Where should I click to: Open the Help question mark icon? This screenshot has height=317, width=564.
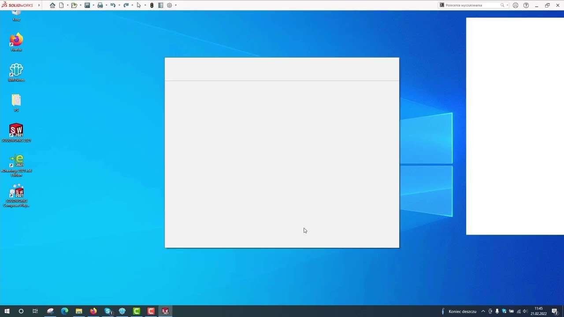tap(526, 5)
